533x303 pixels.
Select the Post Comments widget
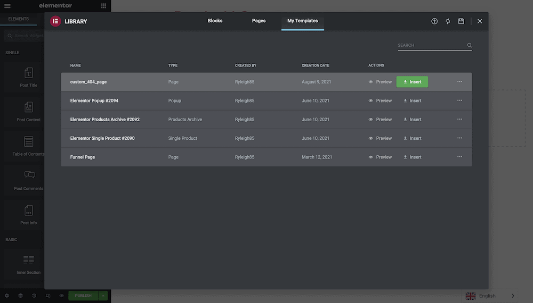coord(29,181)
